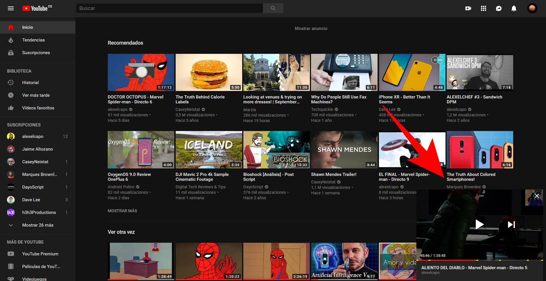The image size is (546, 281).
Task: Click the miniplayer red progress bar
Action: click(479, 260)
